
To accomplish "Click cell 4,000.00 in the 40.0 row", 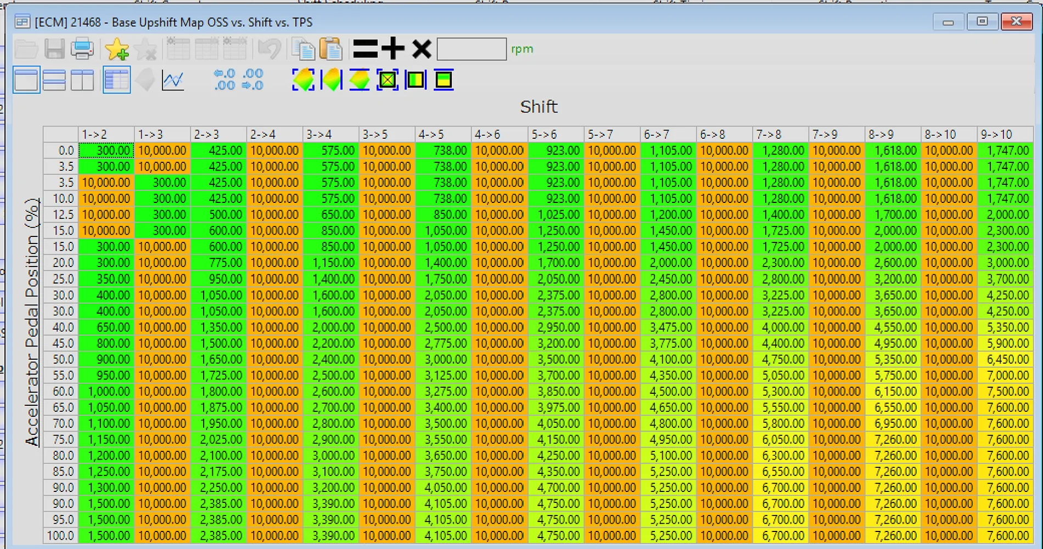I will pyautogui.click(x=780, y=327).
